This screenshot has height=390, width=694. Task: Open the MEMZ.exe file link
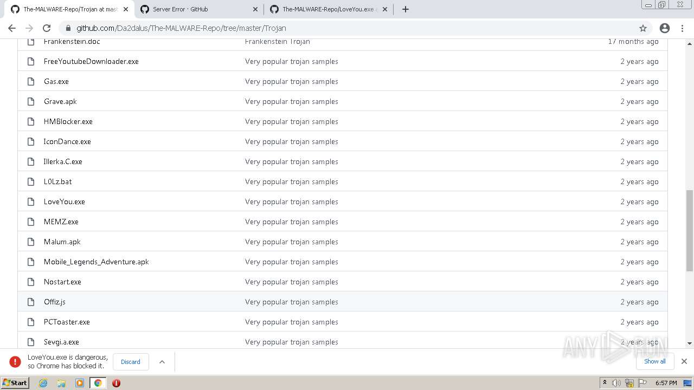(61, 222)
